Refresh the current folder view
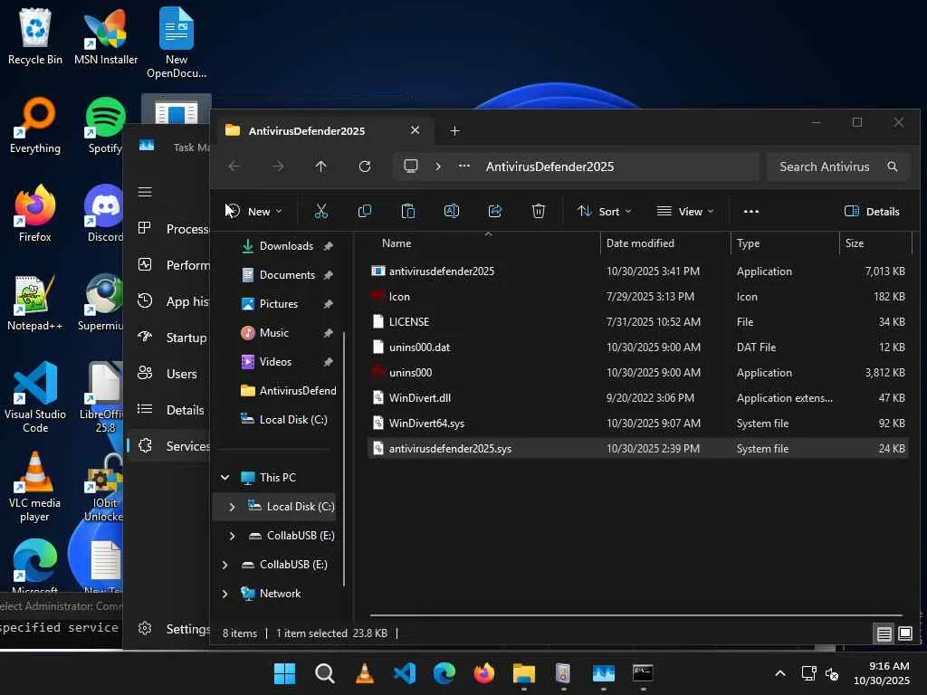This screenshot has height=695, width=927. (x=365, y=167)
